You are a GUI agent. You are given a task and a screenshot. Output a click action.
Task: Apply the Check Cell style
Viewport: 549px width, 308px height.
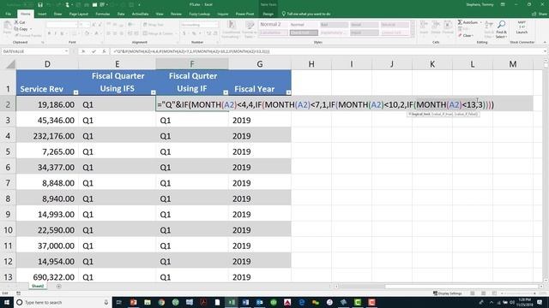pyautogui.click(x=304, y=33)
